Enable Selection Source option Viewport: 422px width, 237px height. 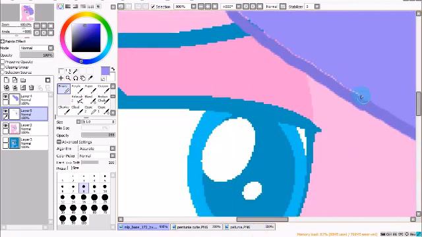pos(3,72)
